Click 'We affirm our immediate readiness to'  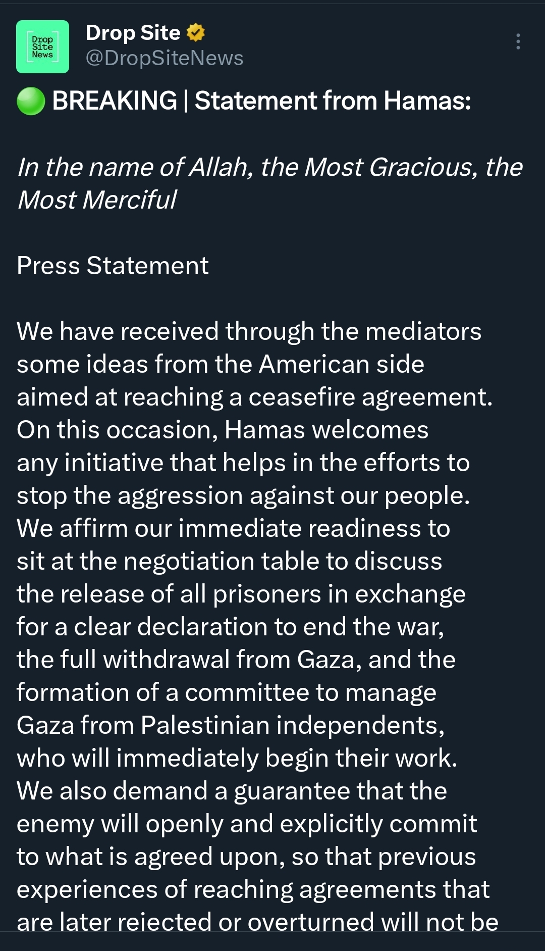(x=233, y=528)
